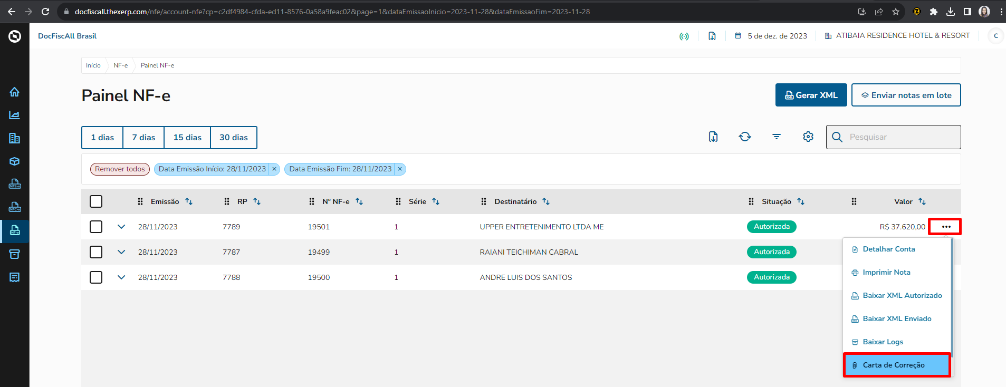Expand row of ANDRE LUIS DOS SANTOS
Viewport: 1006px width, 387px height.
121,277
